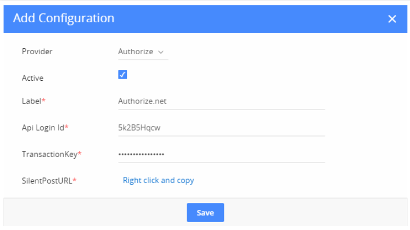Click the Active field label
This screenshot has width=410, height=230.
pyautogui.click(x=32, y=78)
